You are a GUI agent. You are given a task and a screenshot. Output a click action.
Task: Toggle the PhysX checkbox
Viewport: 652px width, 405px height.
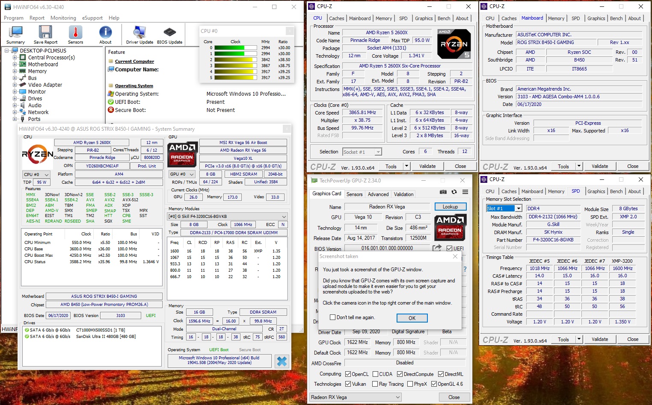tap(410, 384)
